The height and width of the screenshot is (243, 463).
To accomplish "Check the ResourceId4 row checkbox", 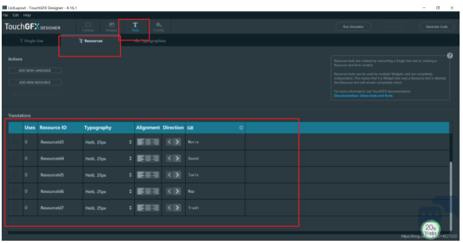I will (15, 158).
